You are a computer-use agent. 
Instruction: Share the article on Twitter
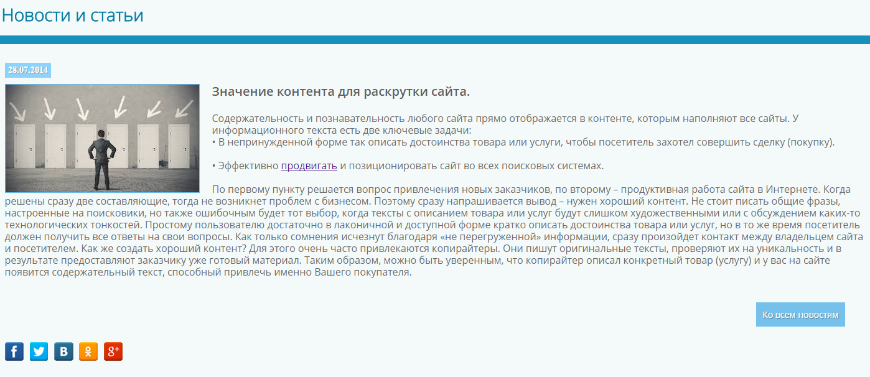(39, 351)
